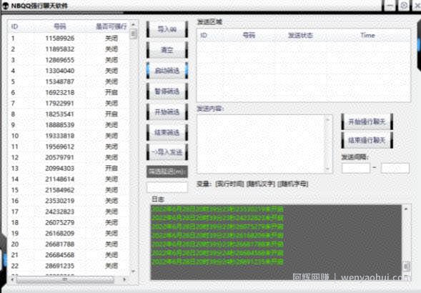Select number 26681788 in the left list

coord(59,244)
